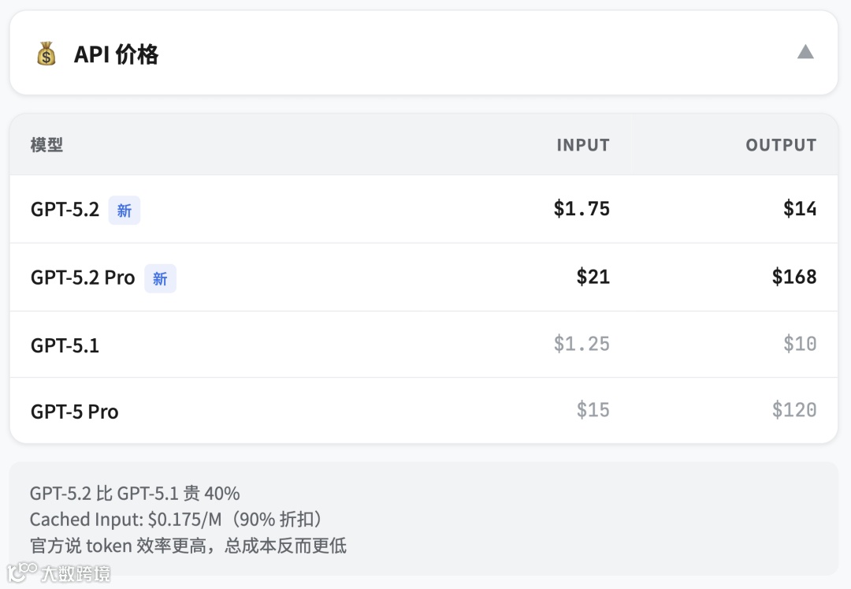Click the GPT-5.2 model name

[65, 210]
